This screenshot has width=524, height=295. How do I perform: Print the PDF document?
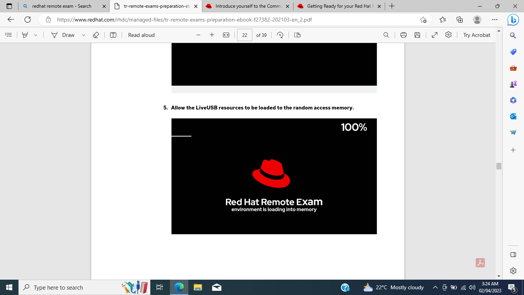tap(403, 35)
